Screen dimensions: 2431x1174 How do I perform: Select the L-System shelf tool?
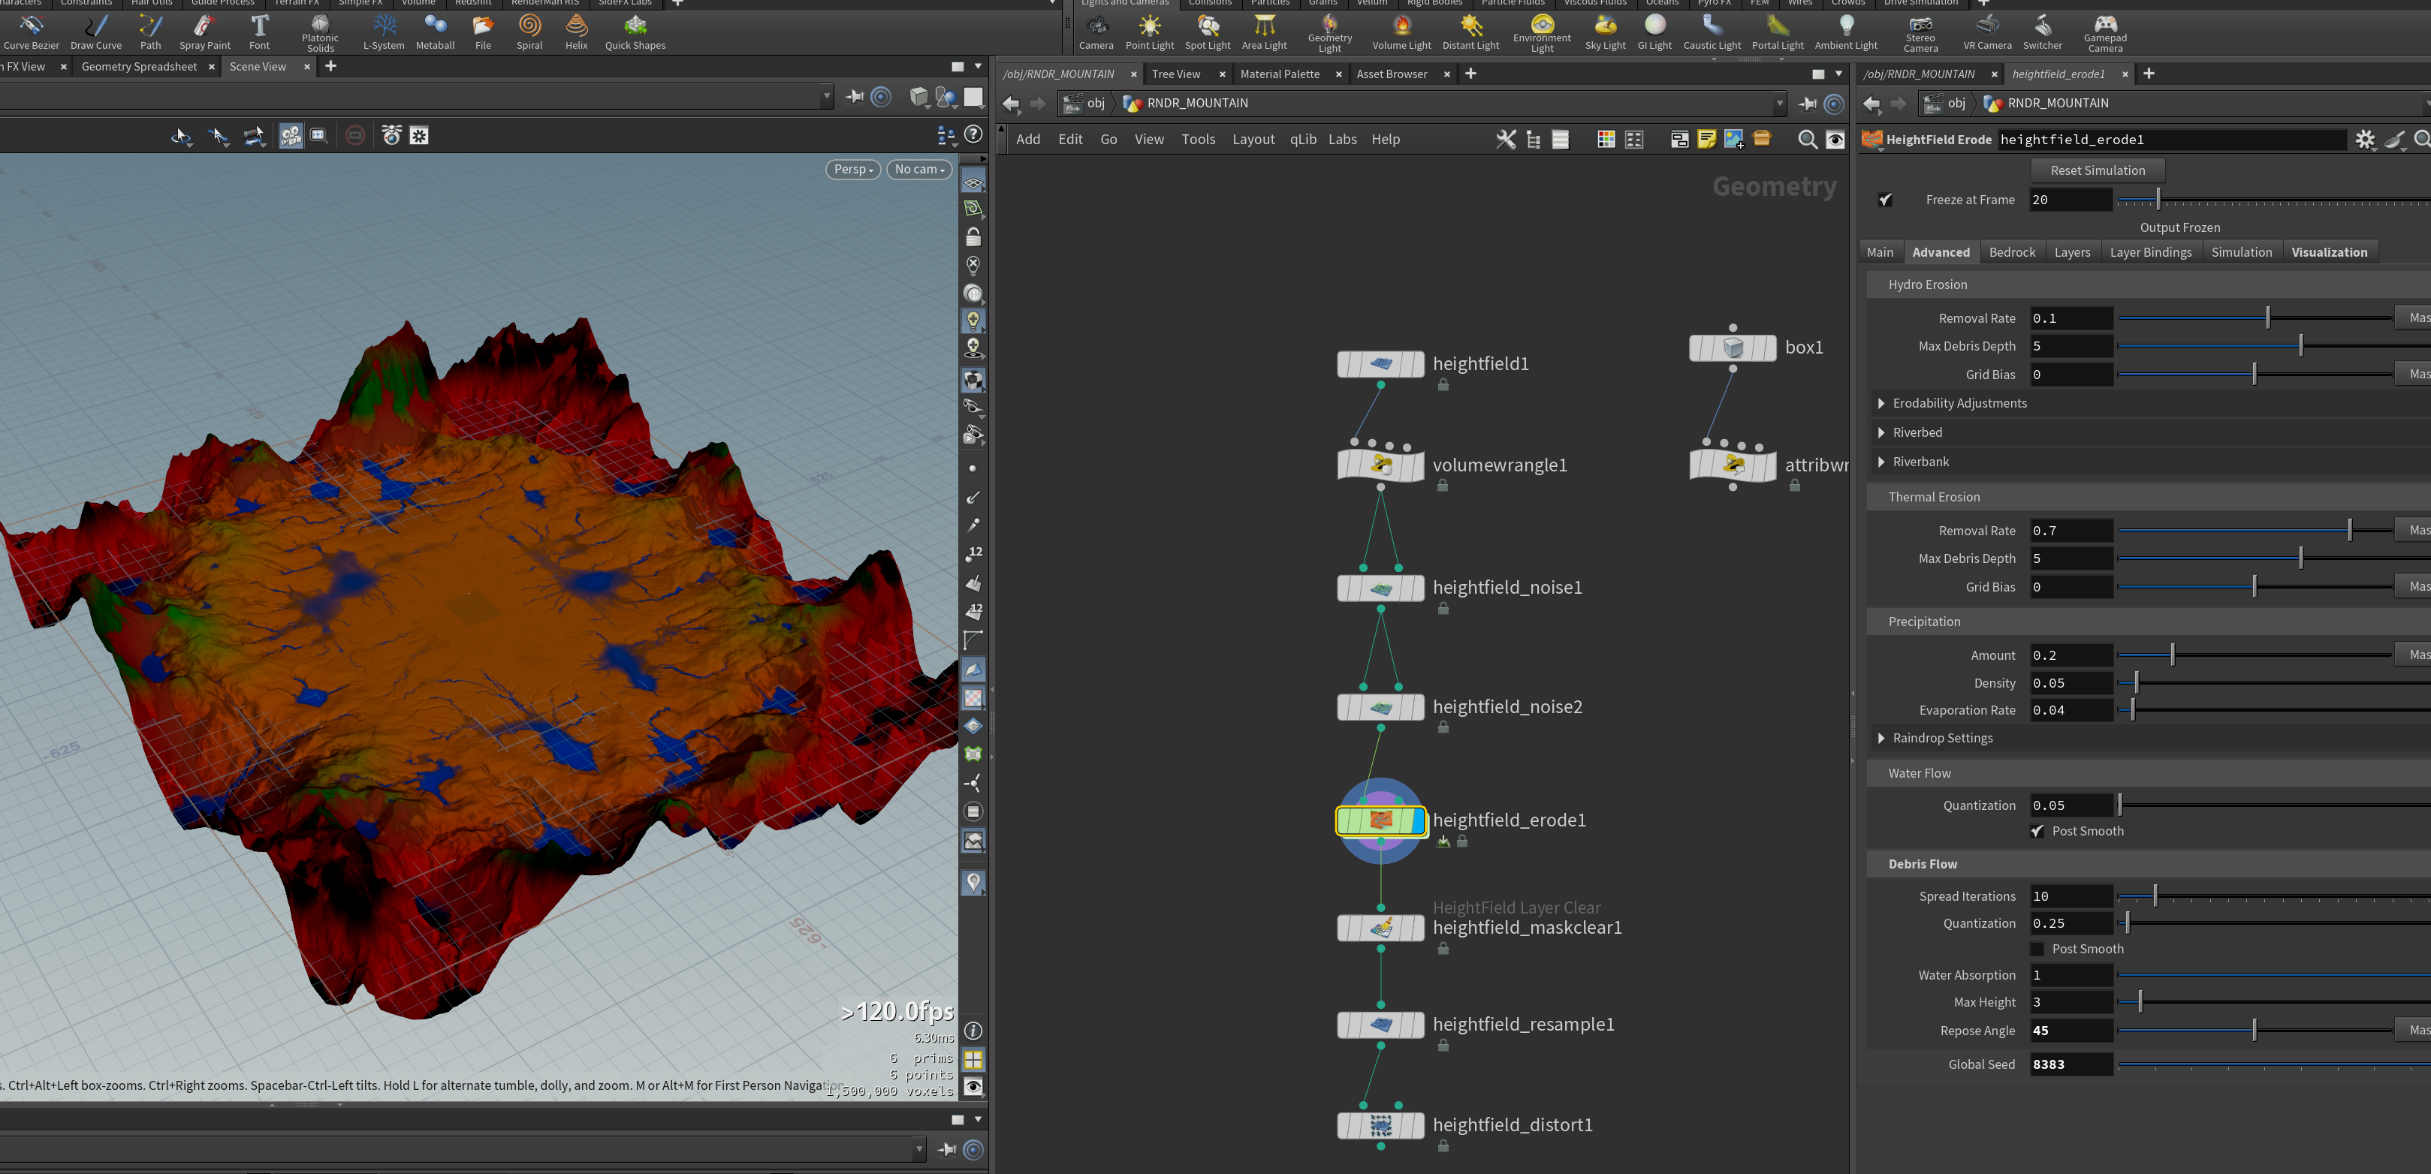[383, 31]
